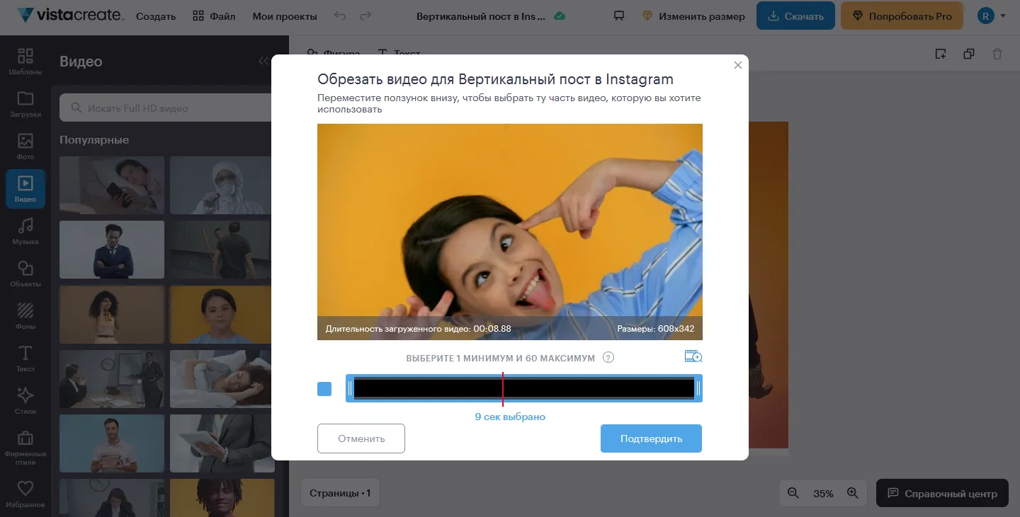Switch to the Объекты sidebar section

click(25, 274)
